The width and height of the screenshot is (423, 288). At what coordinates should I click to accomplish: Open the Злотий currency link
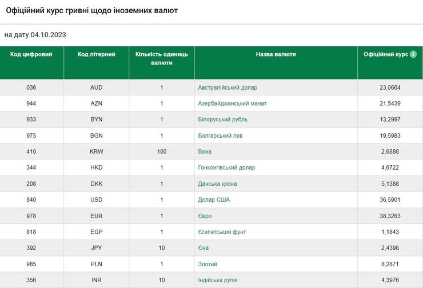pyautogui.click(x=207, y=264)
